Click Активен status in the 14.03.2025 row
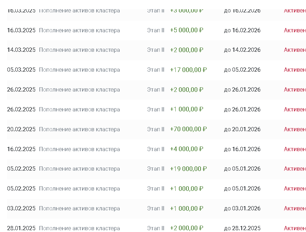306x232 pixels. 295,50
